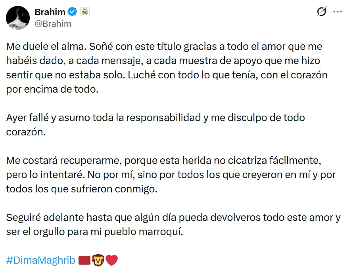Click the lion face emoji
Image resolution: width=351 pixels, height=272 pixels.
tap(98, 260)
